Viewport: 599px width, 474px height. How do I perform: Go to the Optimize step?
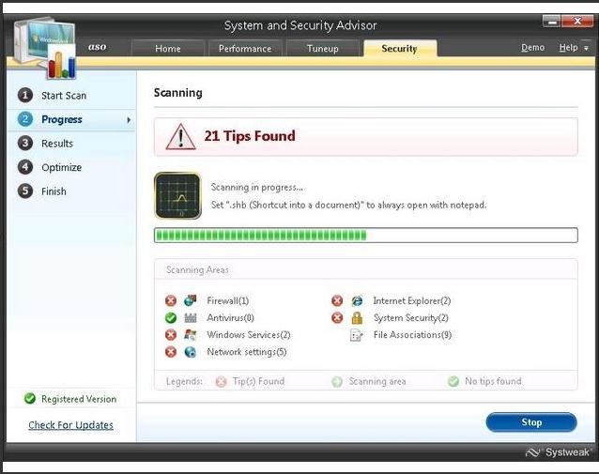(62, 167)
